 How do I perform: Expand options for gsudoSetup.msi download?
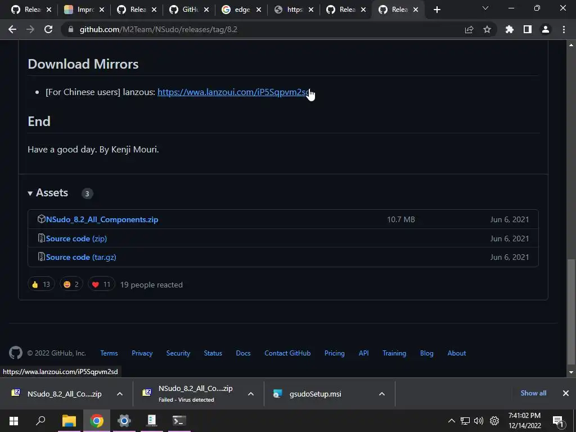click(382, 394)
